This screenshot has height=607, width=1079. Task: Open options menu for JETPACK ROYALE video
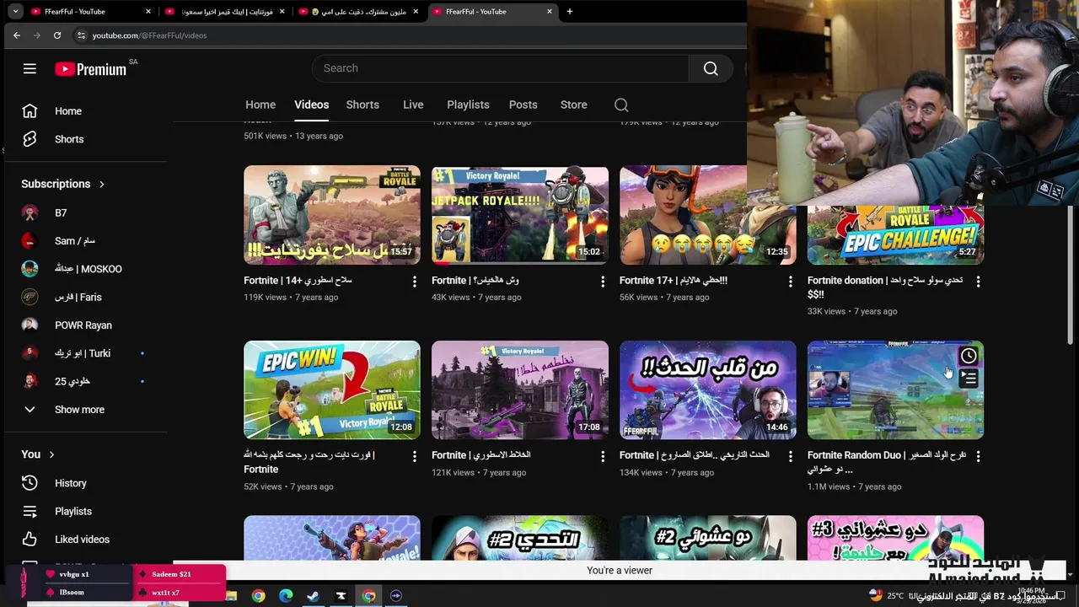click(602, 282)
